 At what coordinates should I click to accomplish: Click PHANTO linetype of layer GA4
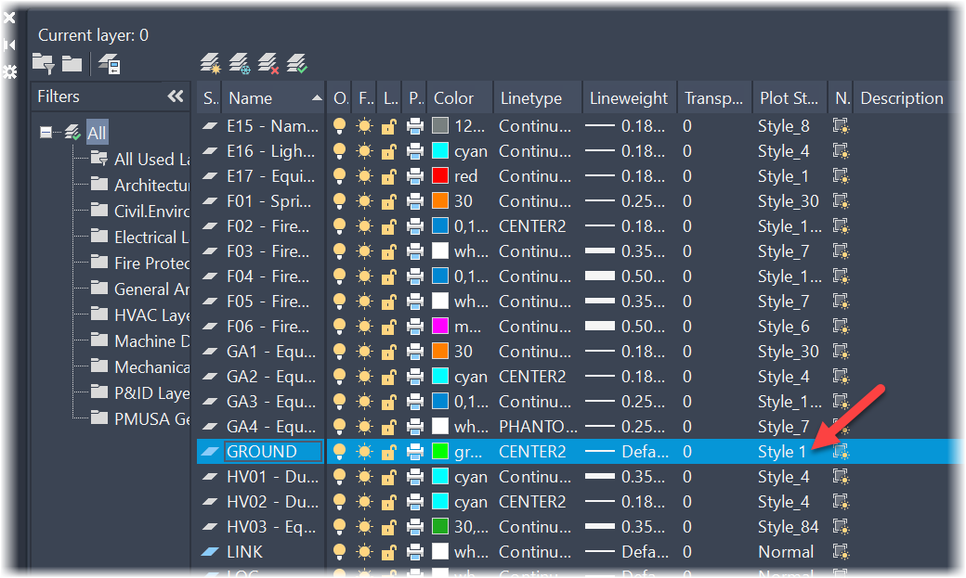(x=538, y=427)
